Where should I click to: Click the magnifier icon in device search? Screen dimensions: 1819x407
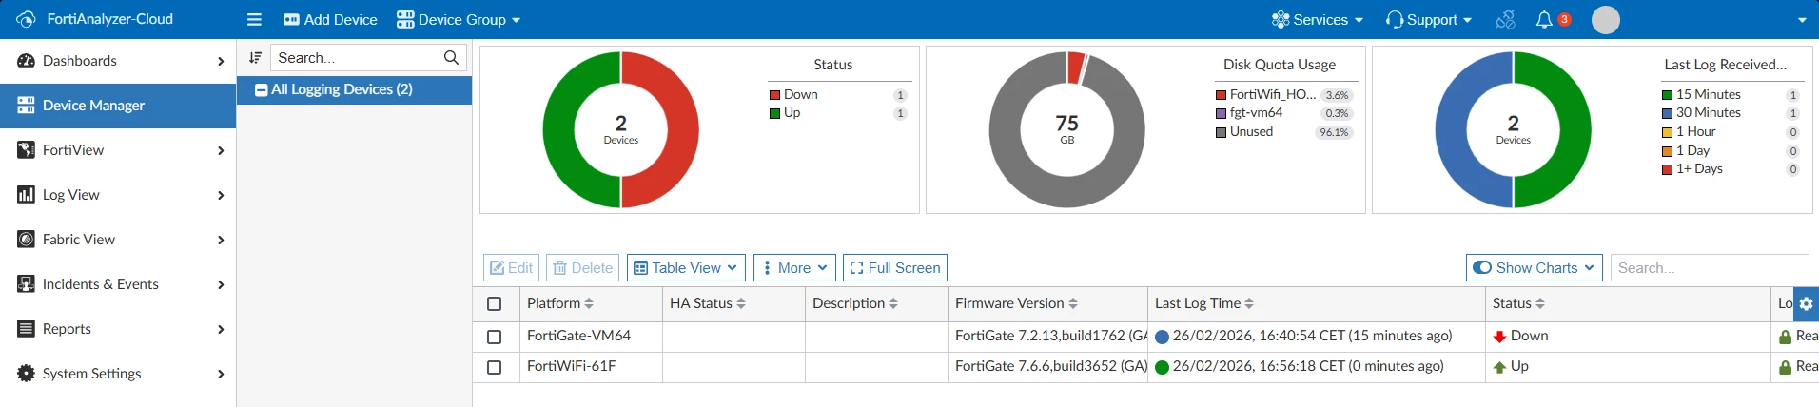click(451, 58)
